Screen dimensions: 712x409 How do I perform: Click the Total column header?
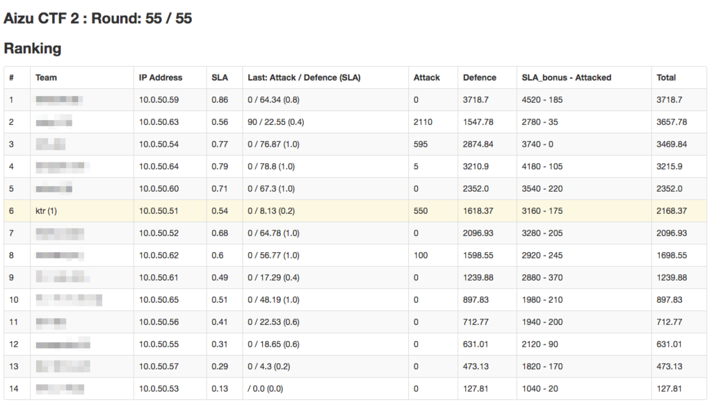coord(665,78)
